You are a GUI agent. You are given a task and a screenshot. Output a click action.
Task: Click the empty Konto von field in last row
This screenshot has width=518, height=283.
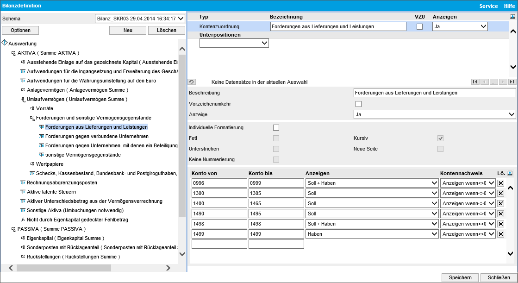tap(219, 244)
